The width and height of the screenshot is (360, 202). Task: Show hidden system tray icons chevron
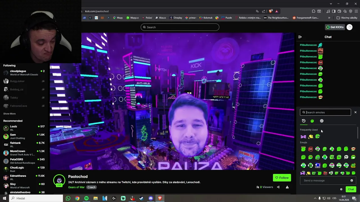click(x=315, y=198)
